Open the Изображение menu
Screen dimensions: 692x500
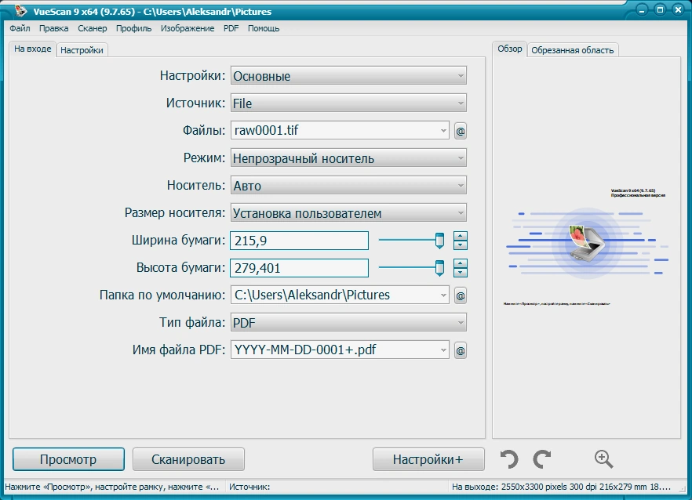coord(188,28)
